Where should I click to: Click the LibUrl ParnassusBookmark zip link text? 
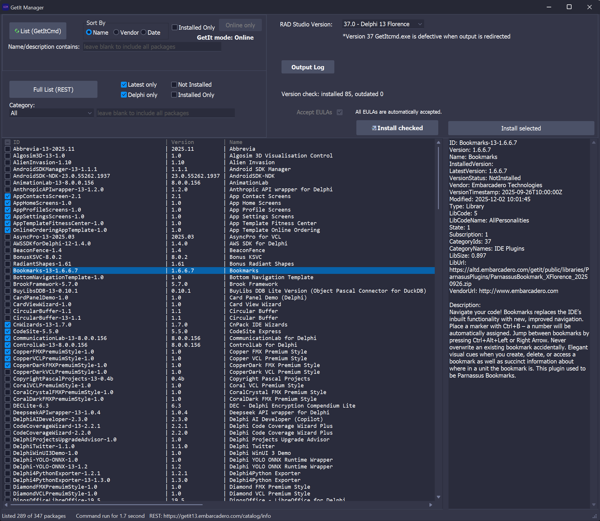519,277
